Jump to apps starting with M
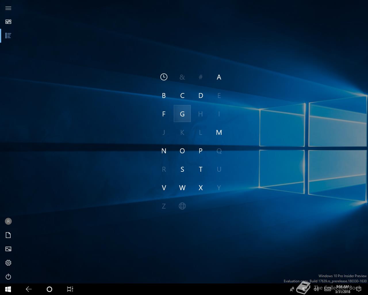The height and width of the screenshot is (295, 368). (x=219, y=133)
